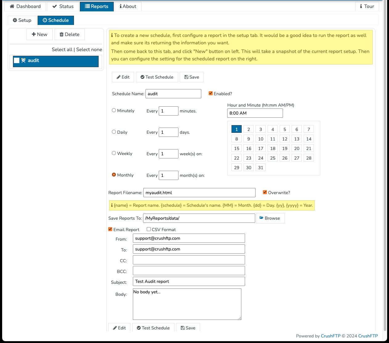Select day 31 in the month grid
Viewport: 389px width, 343px height.
[x=260, y=168]
